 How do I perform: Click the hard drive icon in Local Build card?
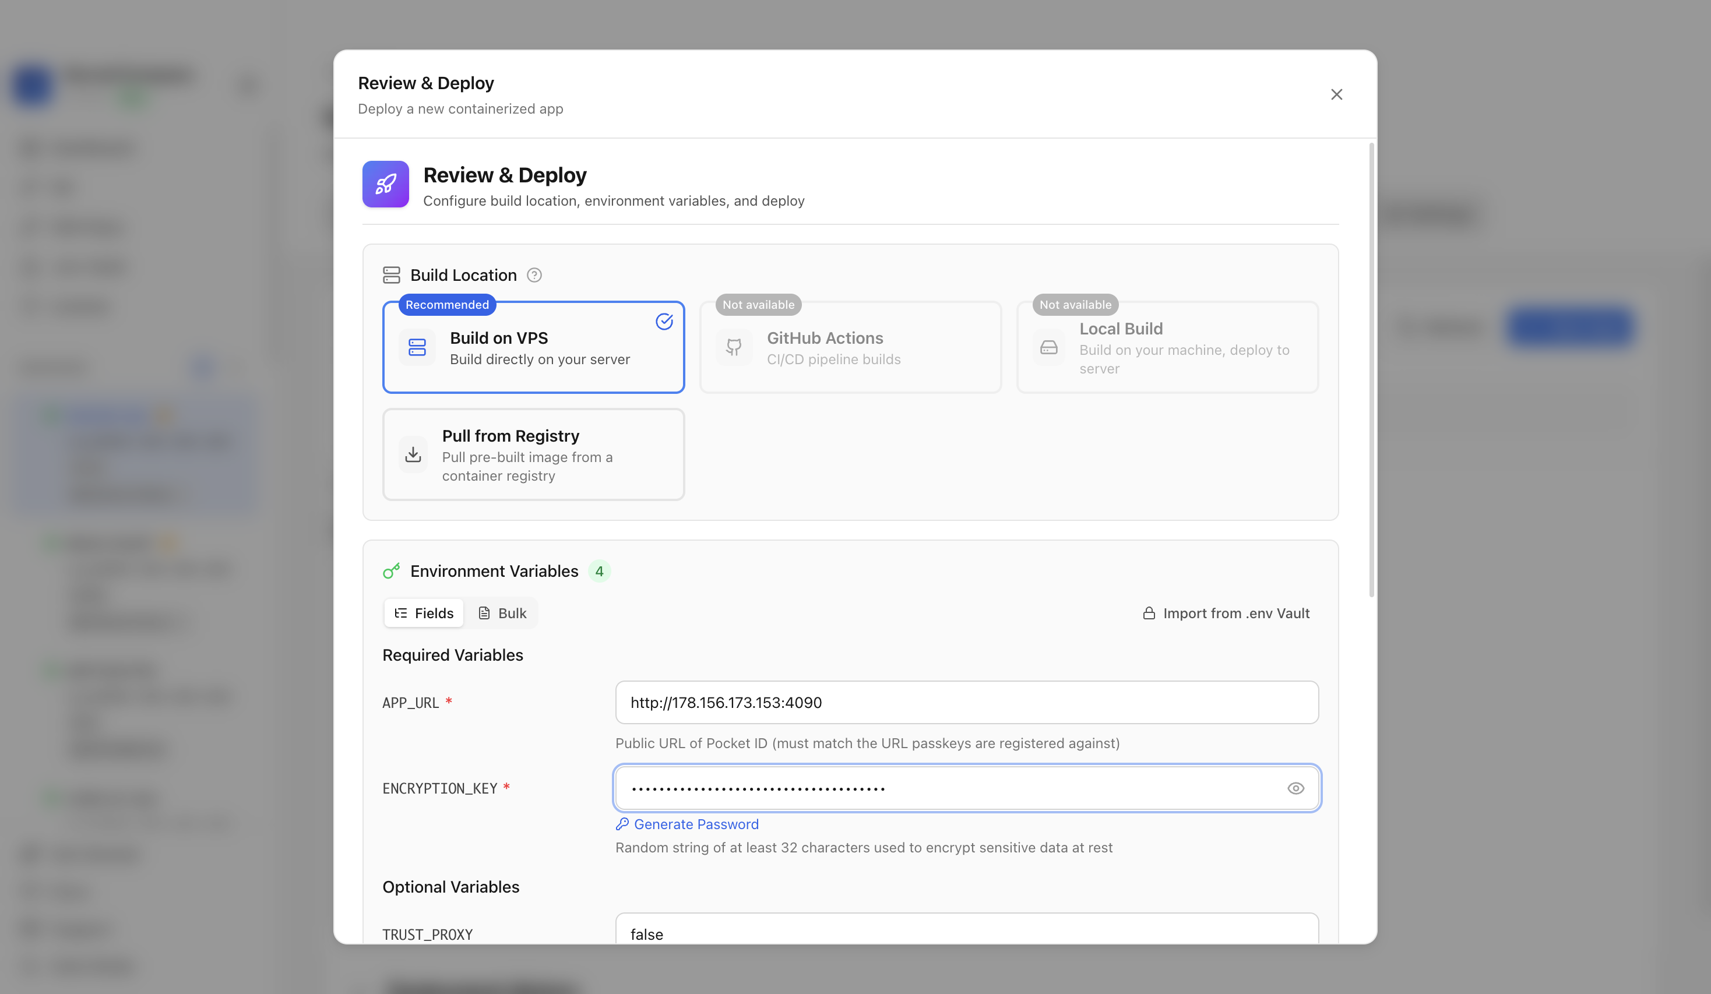tap(1049, 348)
